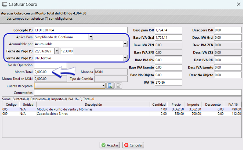Click the IVA 16 field with 275.86
Screen dimensions: 243x150
169,82
